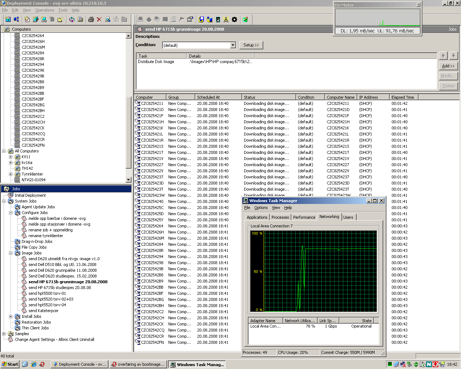Select computer NTVGS-01094 in the tree
The width and height of the screenshot is (461, 369).
tap(33, 180)
